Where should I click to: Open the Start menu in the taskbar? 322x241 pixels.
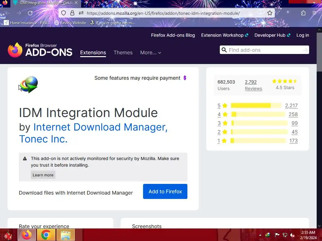click(x=8, y=235)
